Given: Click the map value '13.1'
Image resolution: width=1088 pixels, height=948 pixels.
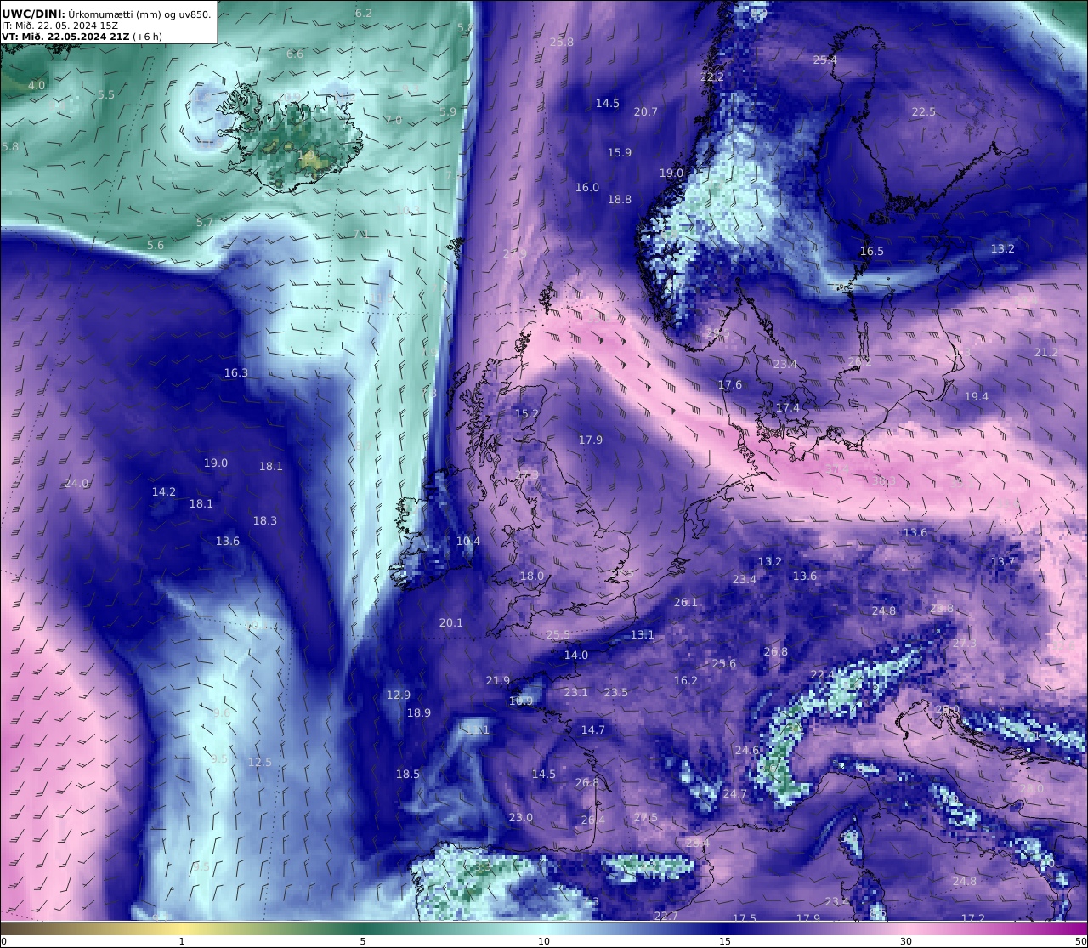Looking at the screenshot, I should [643, 634].
